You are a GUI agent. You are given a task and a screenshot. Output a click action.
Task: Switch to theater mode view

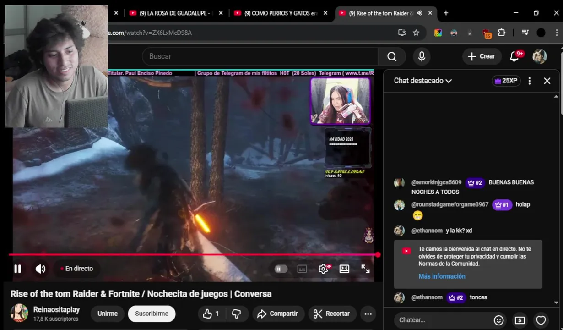pos(344,269)
